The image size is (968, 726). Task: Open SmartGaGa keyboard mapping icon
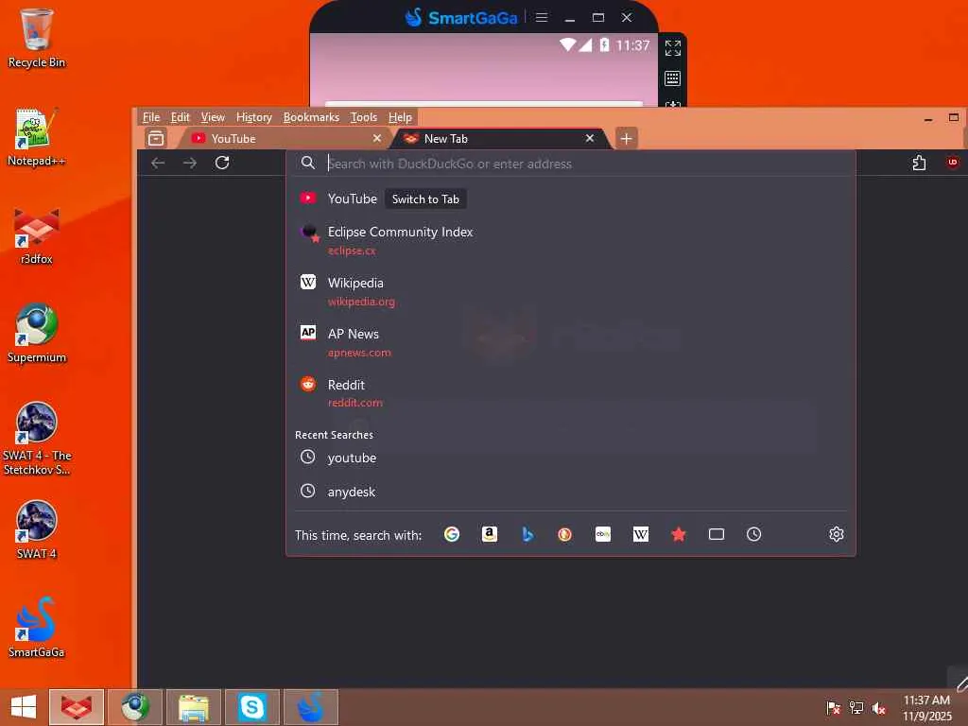click(673, 78)
